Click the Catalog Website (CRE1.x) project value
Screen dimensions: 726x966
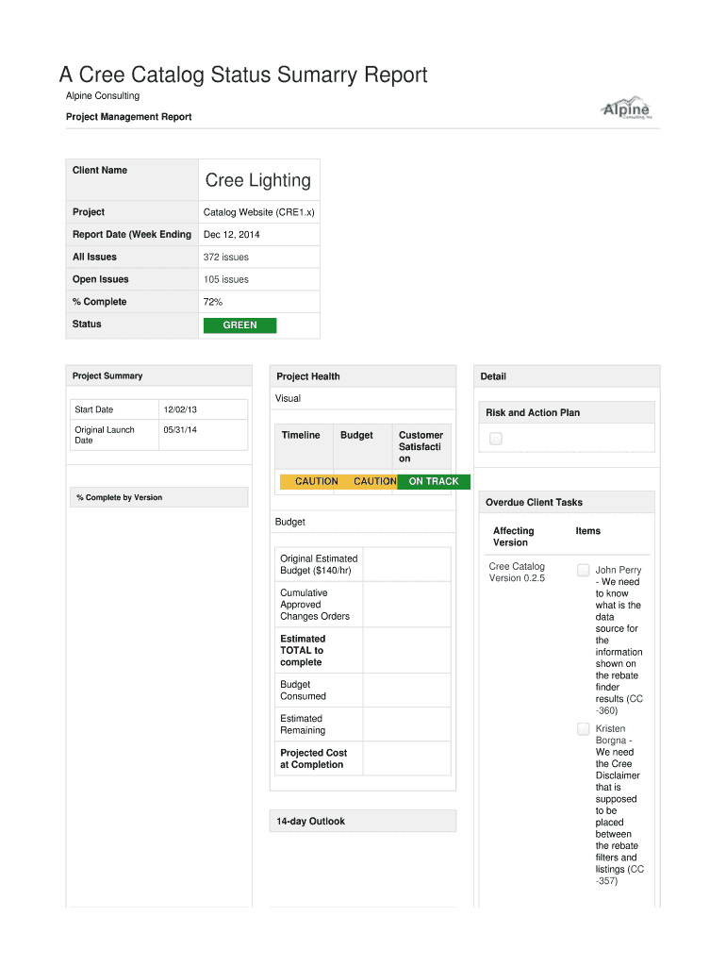tap(258, 212)
